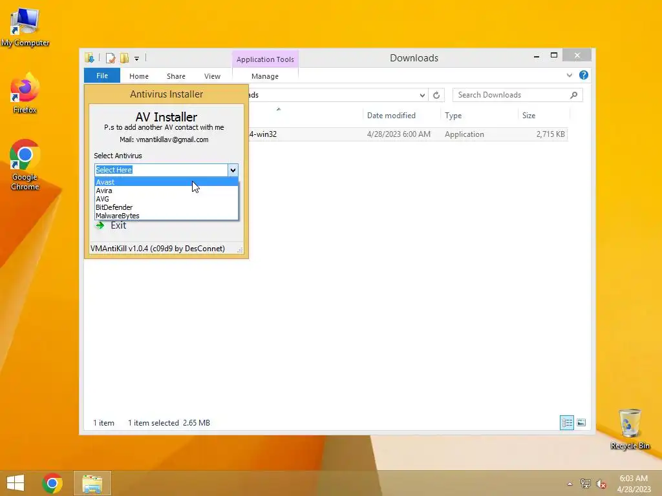Viewport: 662px width, 496px height.
Task: Choose Avira from antivirus list
Action: point(166,191)
